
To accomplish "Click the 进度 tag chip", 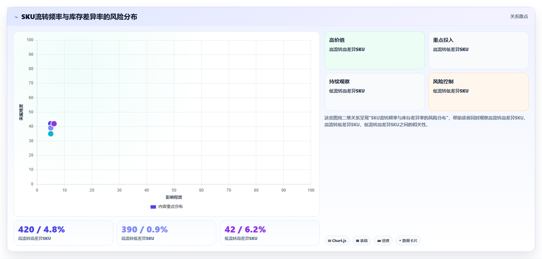I will [383, 241].
